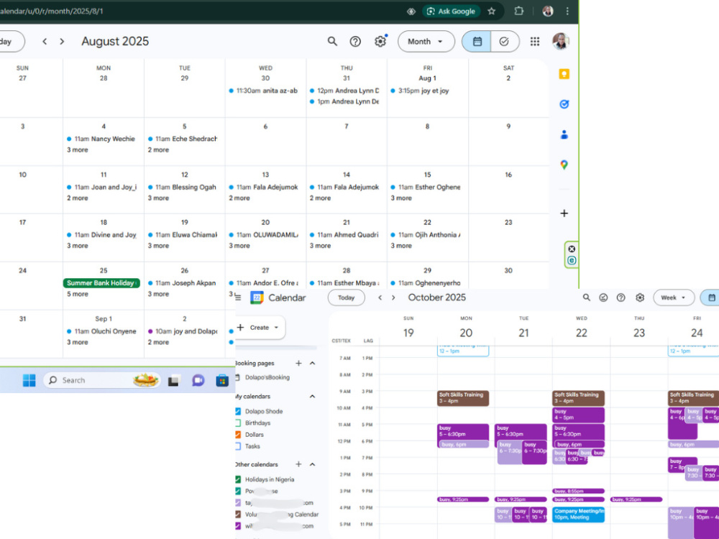This screenshot has width=719, height=539.
Task: Click the get add-ons plus icon in side panel
Action: click(x=564, y=213)
